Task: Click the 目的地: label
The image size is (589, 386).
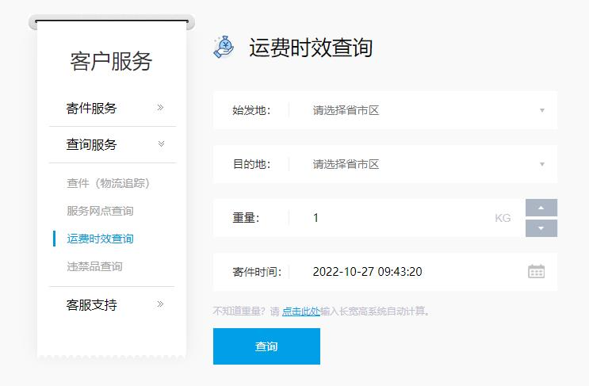Action: (251, 164)
